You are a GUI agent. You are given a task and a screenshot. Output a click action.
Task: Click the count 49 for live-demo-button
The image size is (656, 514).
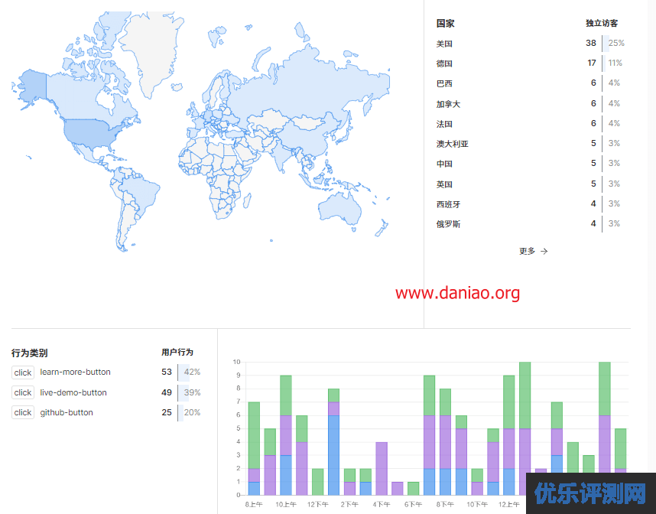167,392
